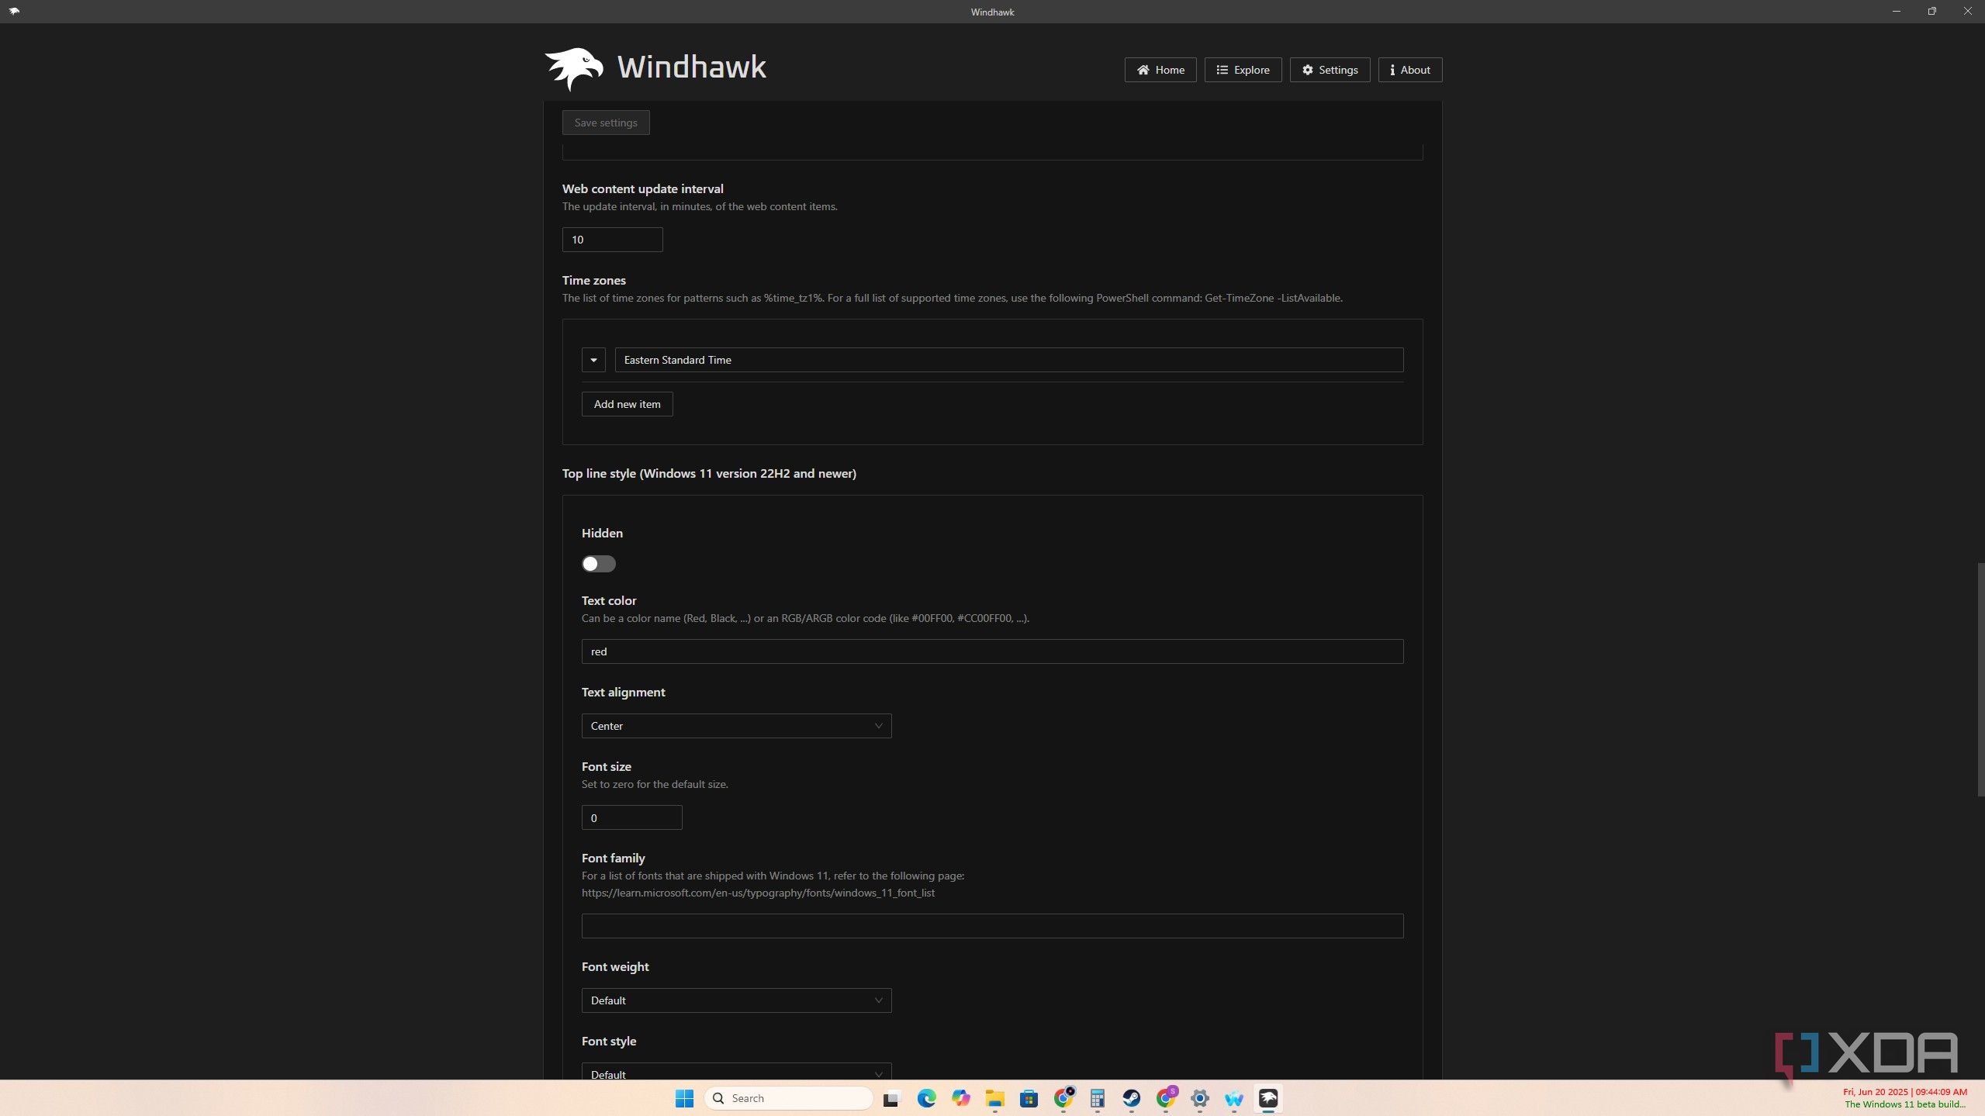Click the Web content update interval heading
The image size is (1985, 1116).
click(642, 188)
